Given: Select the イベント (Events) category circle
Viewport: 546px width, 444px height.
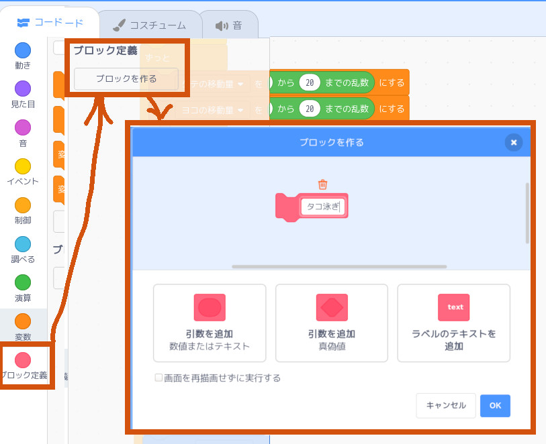Looking at the screenshot, I should 23,166.
